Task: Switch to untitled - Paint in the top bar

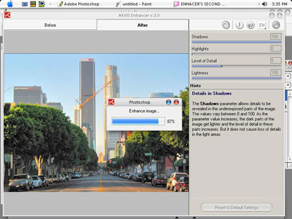Action: (133, 4)
